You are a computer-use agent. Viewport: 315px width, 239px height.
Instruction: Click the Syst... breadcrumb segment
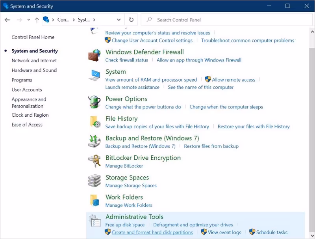[84, 20]
